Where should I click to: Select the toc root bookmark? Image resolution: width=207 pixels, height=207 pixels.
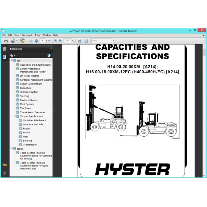click(x=19, y=61)
